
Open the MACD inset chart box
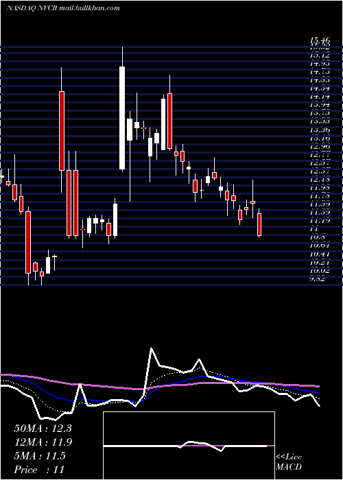[189, 446]
